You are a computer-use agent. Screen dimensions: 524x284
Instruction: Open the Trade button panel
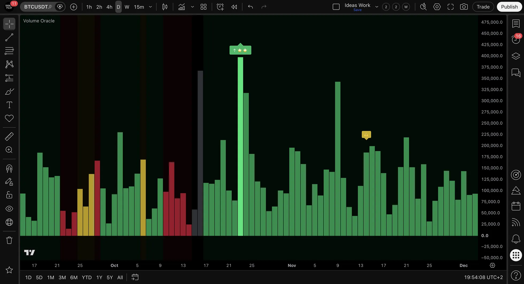483,7
